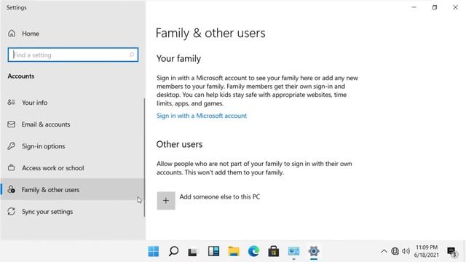
Task: Click the Sign-in options key icon
Action: 12,146
